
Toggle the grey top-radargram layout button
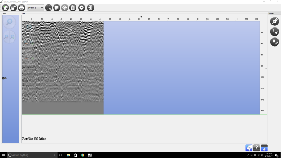[x=256, y=148]
